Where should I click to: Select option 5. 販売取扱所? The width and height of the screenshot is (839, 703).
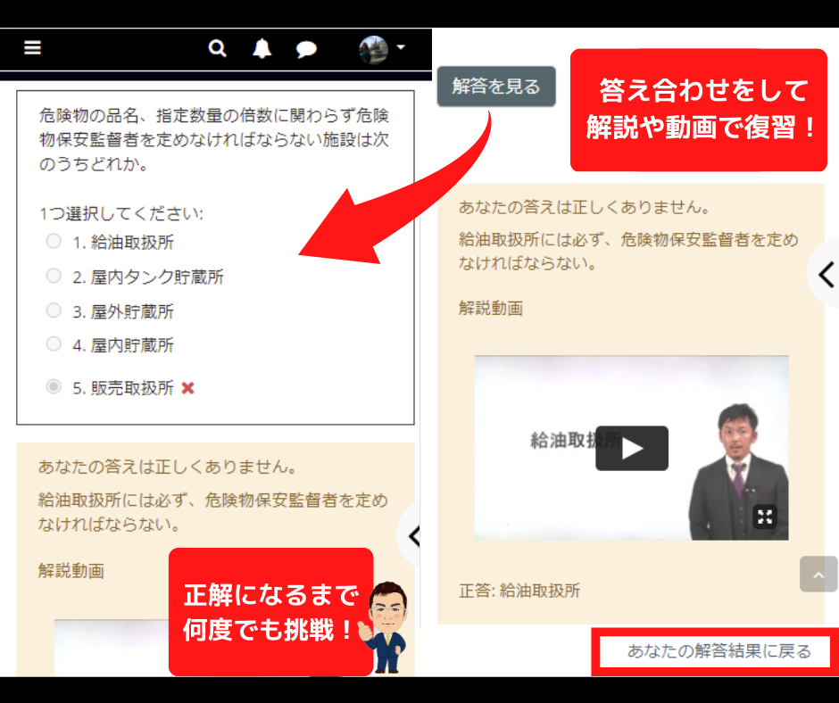54,386
